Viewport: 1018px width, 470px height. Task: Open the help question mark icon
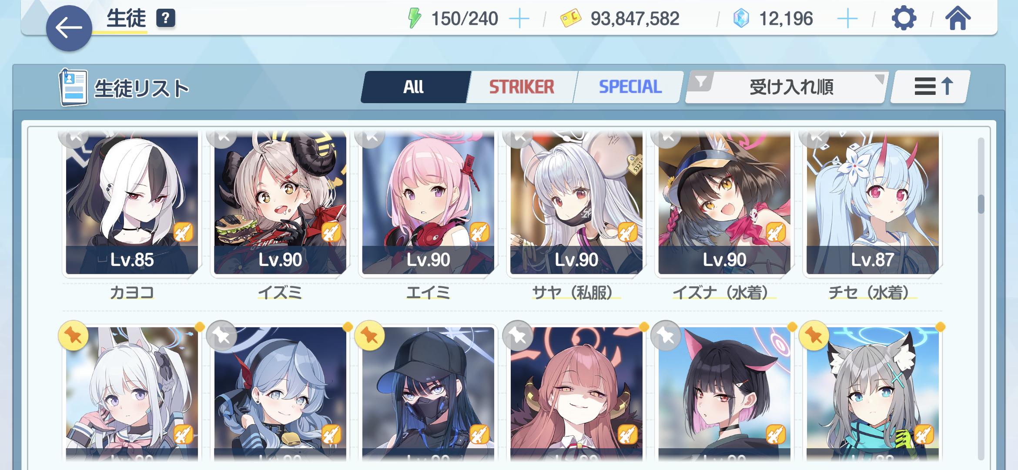[165, 18]
